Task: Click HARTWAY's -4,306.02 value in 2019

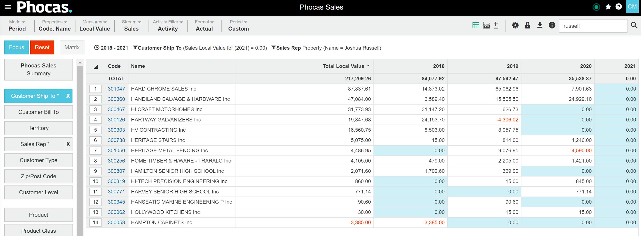Action: (x=507, y=120)
